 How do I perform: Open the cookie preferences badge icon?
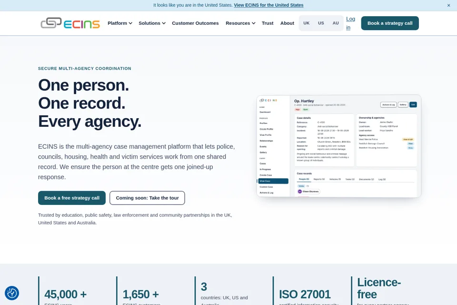tap(12, 293)
